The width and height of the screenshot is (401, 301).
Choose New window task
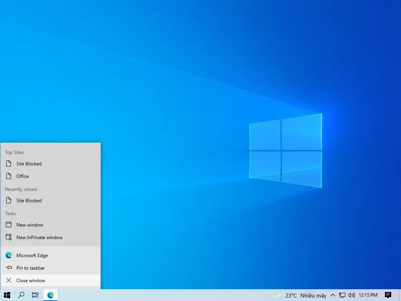[x=51, y=225]
